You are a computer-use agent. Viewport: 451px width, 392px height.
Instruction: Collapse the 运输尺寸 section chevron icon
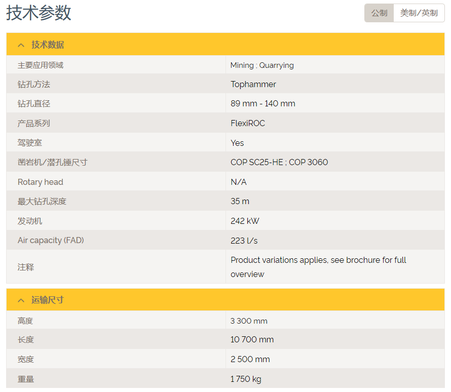tap(21, 300)
